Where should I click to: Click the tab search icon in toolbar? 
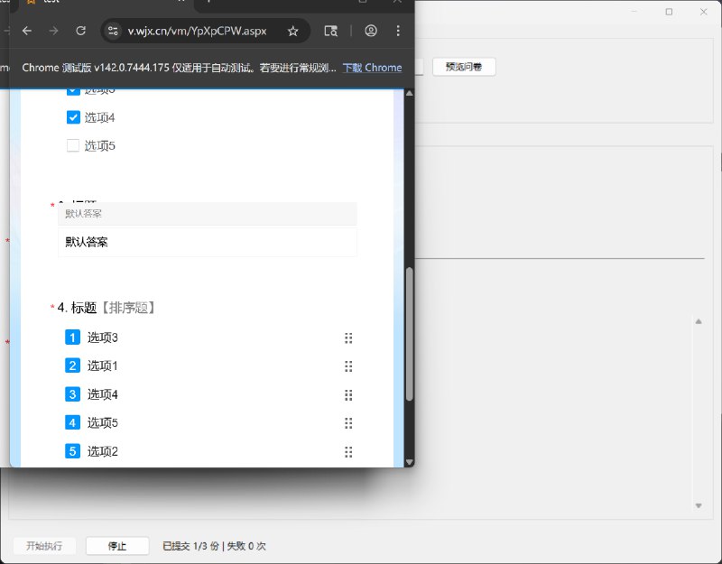pos(331,31)
